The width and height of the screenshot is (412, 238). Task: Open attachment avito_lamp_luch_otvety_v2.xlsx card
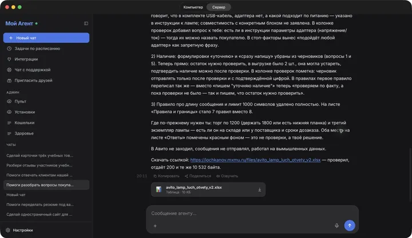click(x=208, y=190)
